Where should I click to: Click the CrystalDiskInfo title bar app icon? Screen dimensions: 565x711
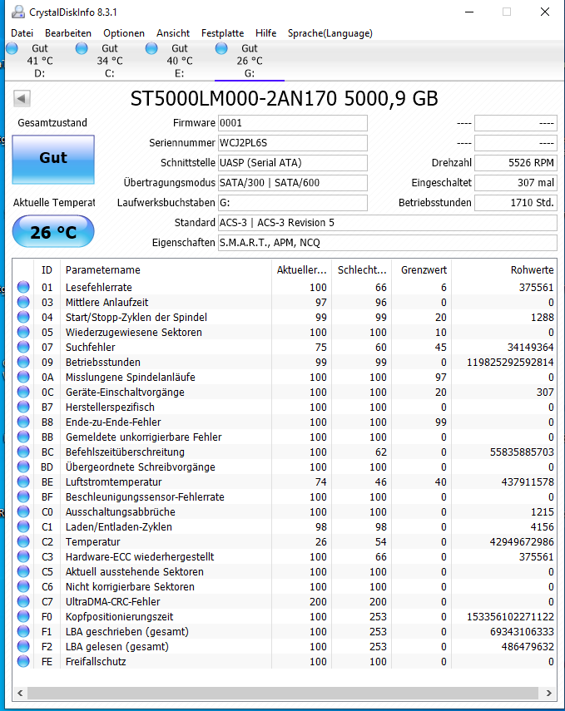tap(18, 12)
